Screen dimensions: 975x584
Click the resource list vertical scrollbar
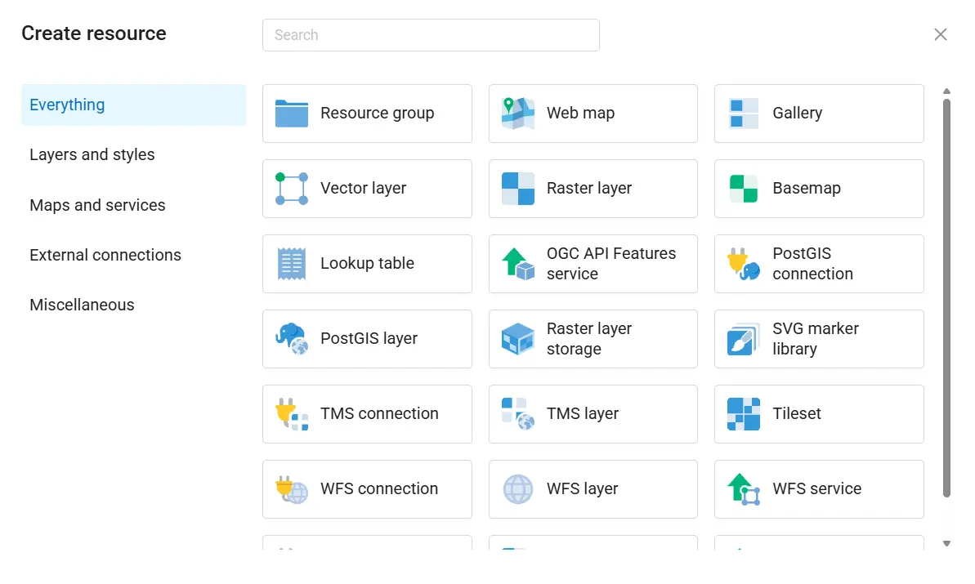click(x=946, y=298)
